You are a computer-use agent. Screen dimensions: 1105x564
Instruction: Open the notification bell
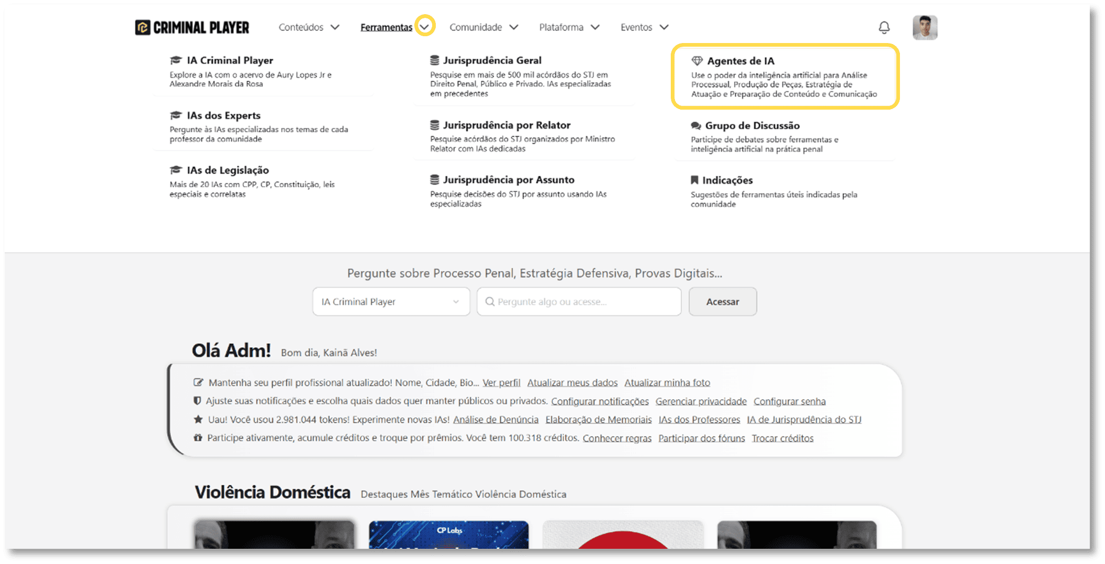click(885, 27)
